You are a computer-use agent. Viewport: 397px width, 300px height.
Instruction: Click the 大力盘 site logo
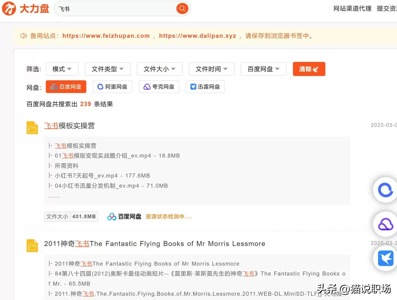pyautogui.click(x=25, y=8)
